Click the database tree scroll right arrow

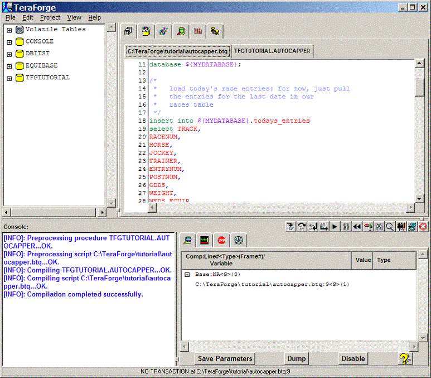coord(102,212)
